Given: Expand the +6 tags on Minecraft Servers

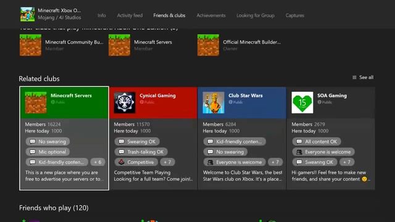Looking at the screenshot, I should click(98, 162).
